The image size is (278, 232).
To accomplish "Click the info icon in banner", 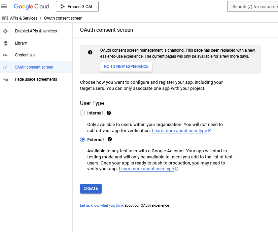I will point(90,52).
